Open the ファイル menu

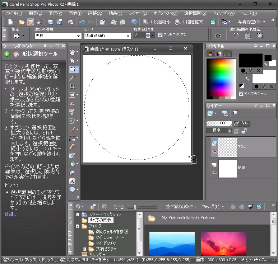click(x=13, y=13)
